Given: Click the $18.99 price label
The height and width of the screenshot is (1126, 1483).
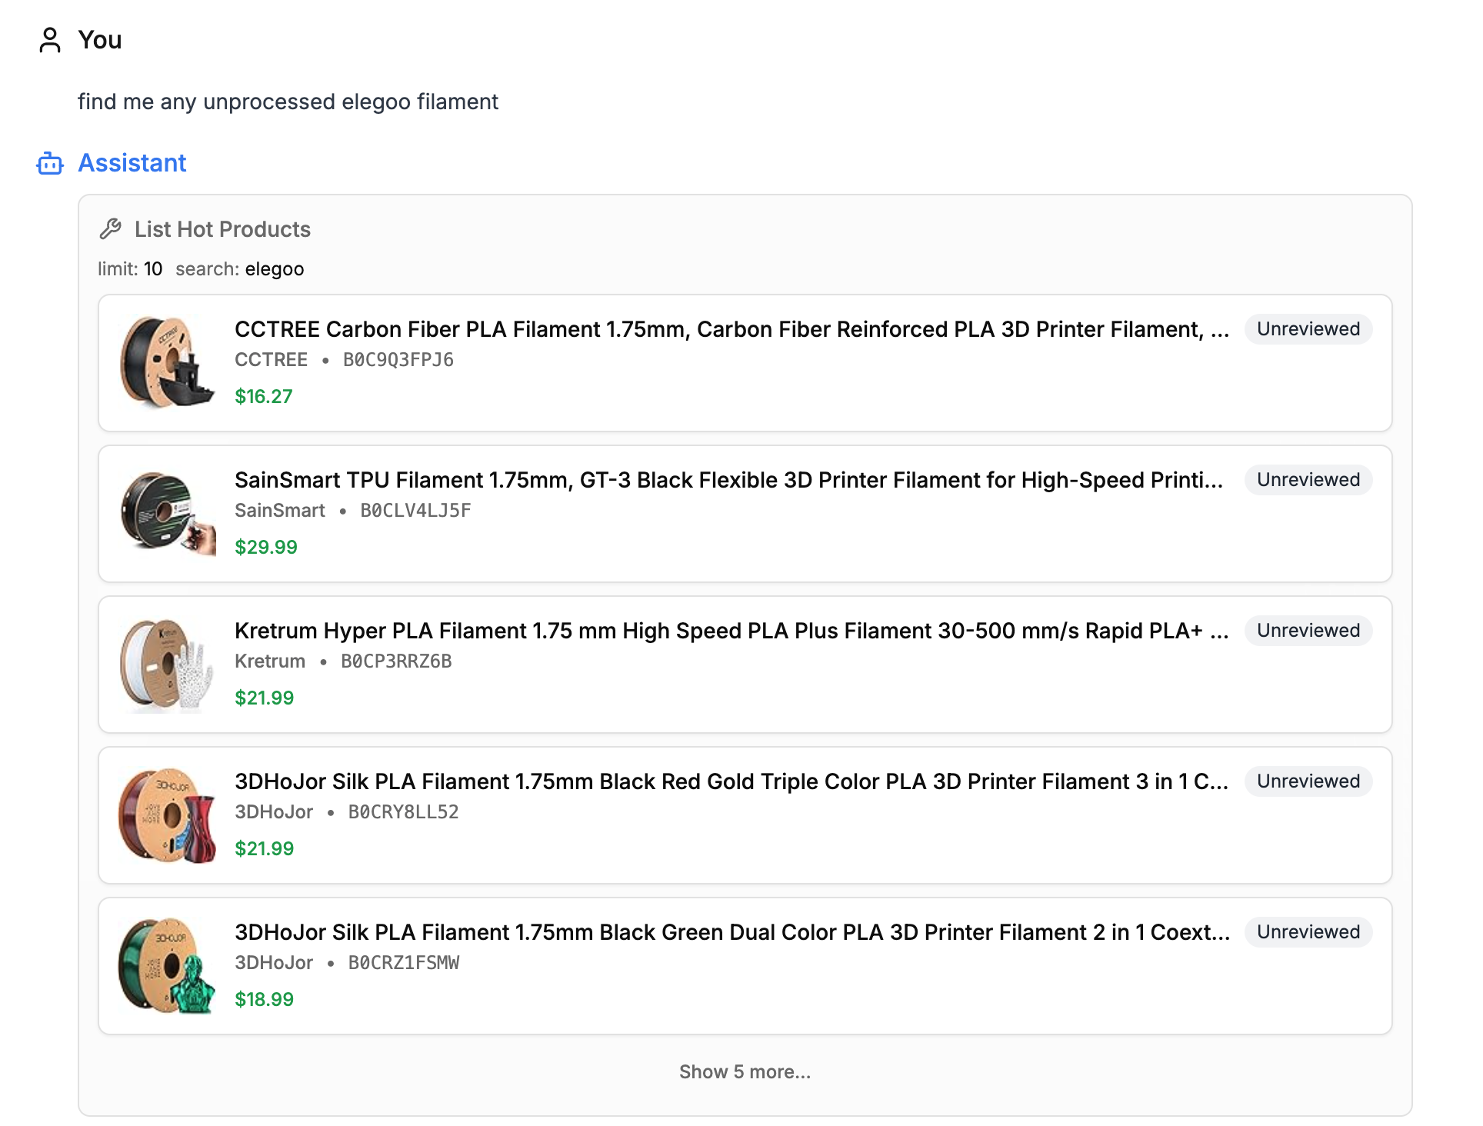Looking at the screenshot, I should pyautogui.click(x=264, y=999).
